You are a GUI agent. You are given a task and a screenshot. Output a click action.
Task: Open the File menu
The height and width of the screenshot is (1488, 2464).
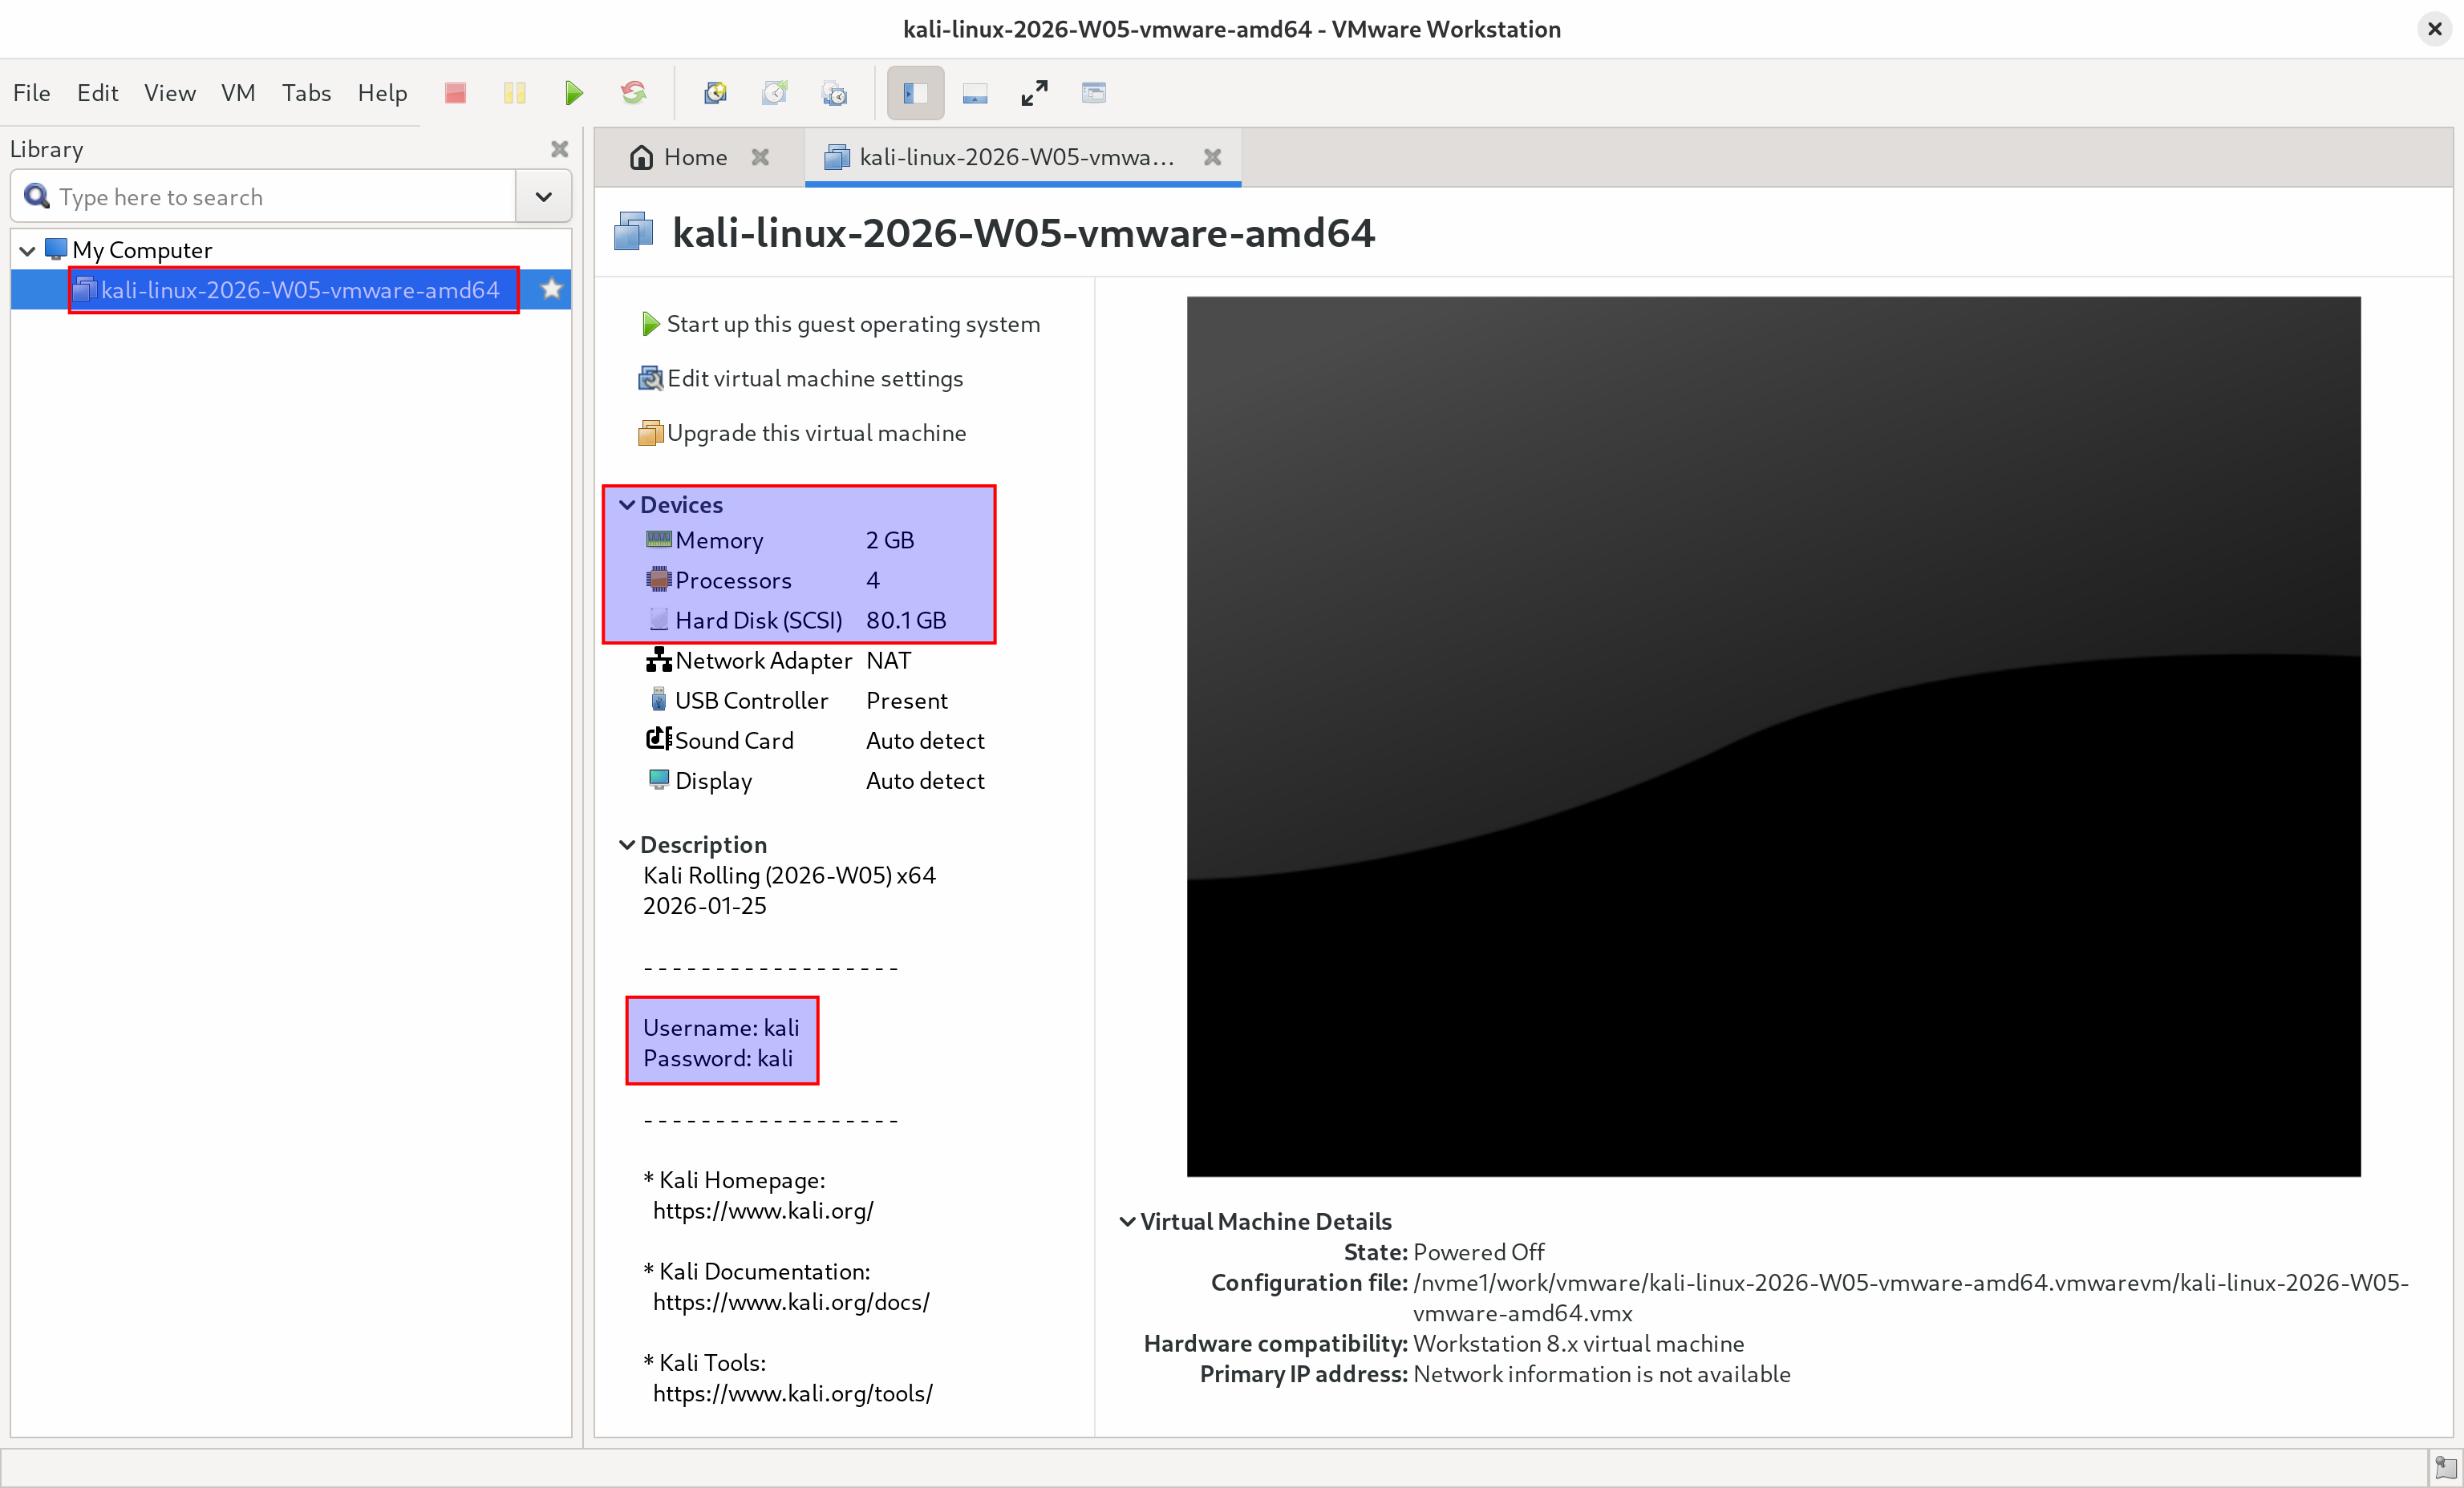[32, 93]
